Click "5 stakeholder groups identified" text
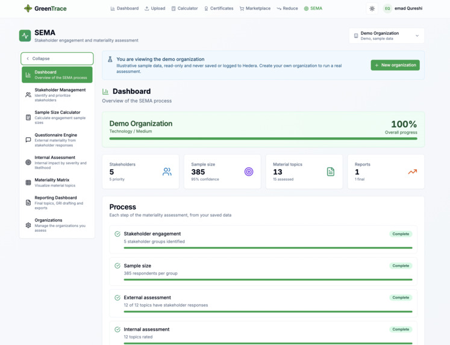 coord(154,241)
